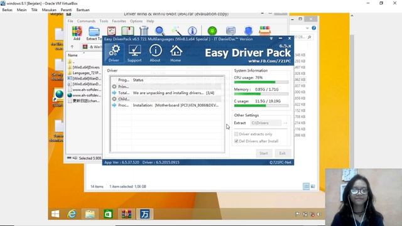
Task: Launch Internet Explorer from taskbar
Action: point(72,213)
